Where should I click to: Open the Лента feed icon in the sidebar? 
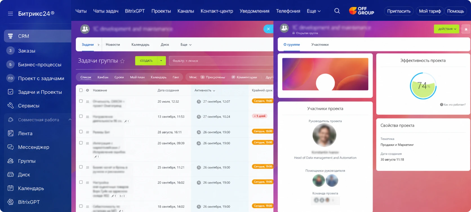tap(10, 133)
